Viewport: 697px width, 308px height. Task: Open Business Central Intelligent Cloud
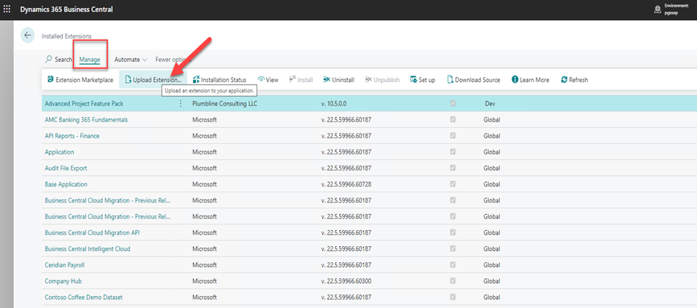point(88,248)
